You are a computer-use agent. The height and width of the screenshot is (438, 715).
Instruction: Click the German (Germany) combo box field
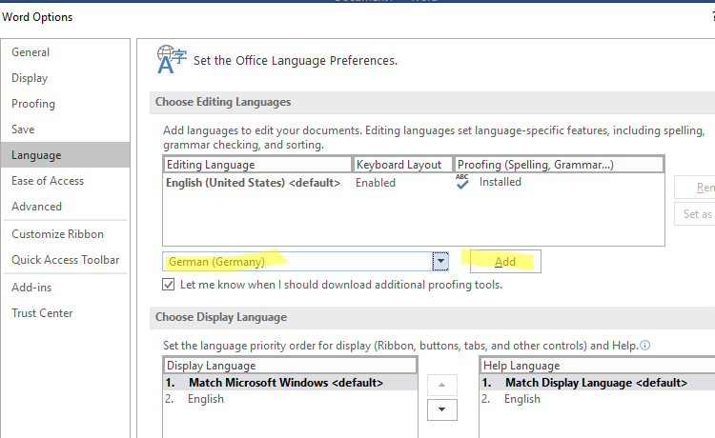pos(297,261)
